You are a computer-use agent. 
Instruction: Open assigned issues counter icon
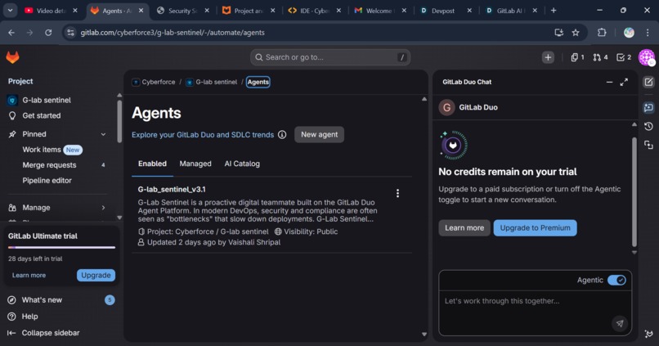click(x=577, y=57)
